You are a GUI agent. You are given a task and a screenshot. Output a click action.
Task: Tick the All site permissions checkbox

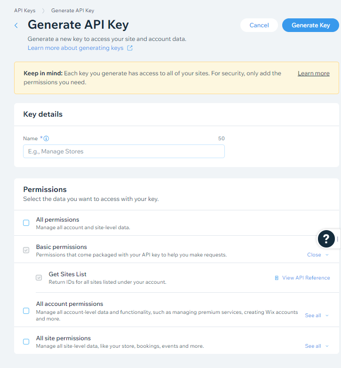coord(26,342)
